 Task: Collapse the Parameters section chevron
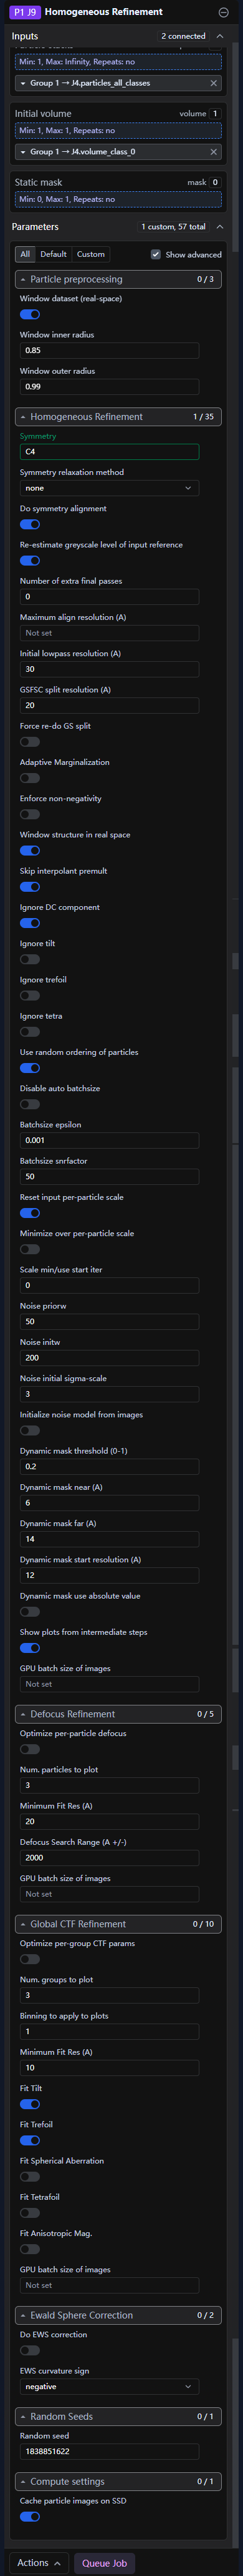(x=220, y=227)
